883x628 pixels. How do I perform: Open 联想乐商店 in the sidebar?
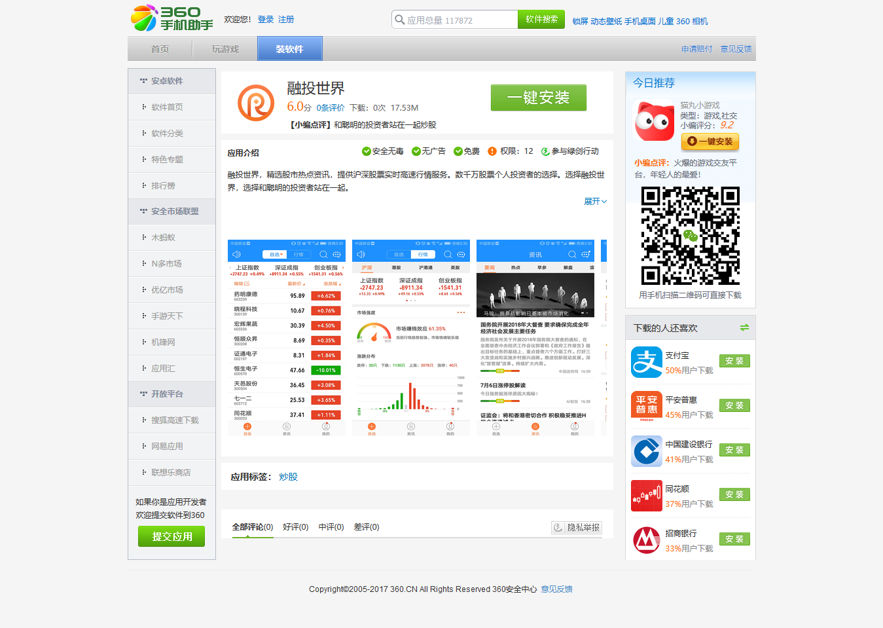171,473
